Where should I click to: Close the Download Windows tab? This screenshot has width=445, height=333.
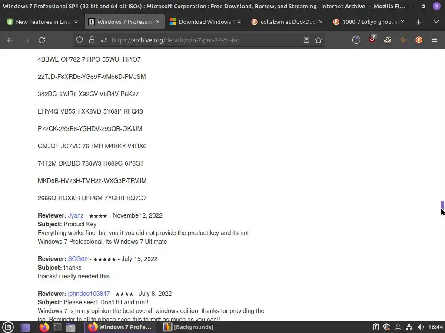pyautogui.click(x=239, y=22)
